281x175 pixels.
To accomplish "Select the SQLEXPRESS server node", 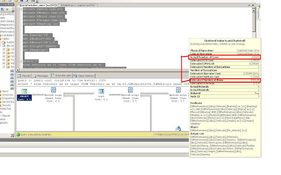I will pyautogui.click(x=7, y=14).
